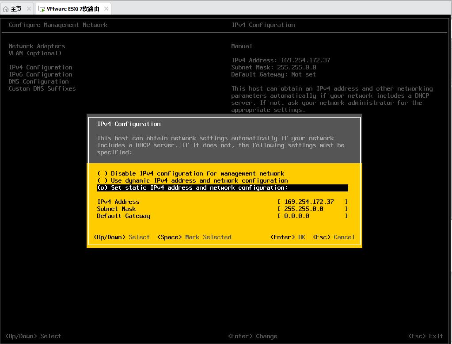
Task: Open IPv6 Configuration menu entry
Action: point(40,74)
